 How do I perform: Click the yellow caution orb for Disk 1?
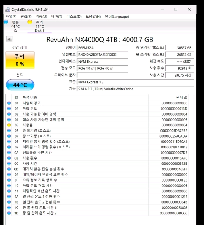(x=30, y=22)
